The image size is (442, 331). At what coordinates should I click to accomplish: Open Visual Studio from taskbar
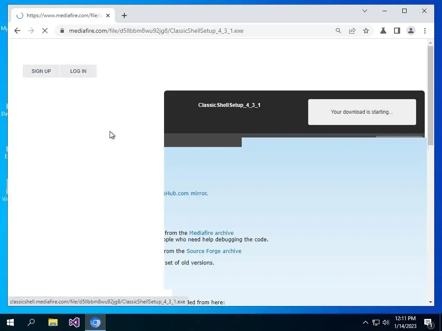(74, 322)
